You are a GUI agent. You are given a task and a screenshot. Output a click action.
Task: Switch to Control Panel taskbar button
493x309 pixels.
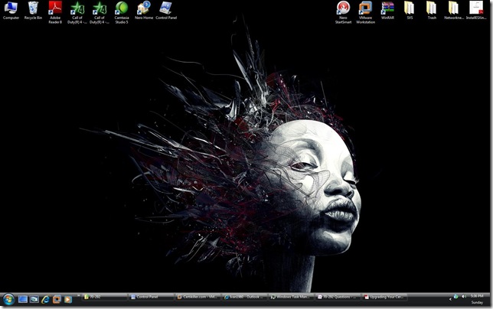pos(152,297)
